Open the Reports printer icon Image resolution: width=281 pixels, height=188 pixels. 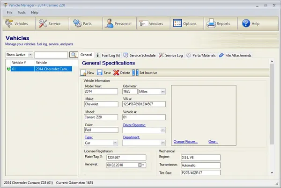coord(211,23)
